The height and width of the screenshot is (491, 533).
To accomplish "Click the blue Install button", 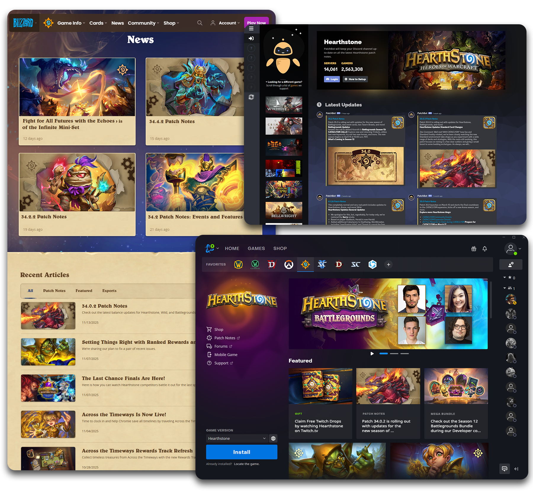I will 242,452.
